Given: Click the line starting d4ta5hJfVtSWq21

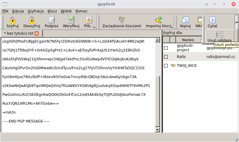Looking at the screenshot, I should tap(70, 59).
